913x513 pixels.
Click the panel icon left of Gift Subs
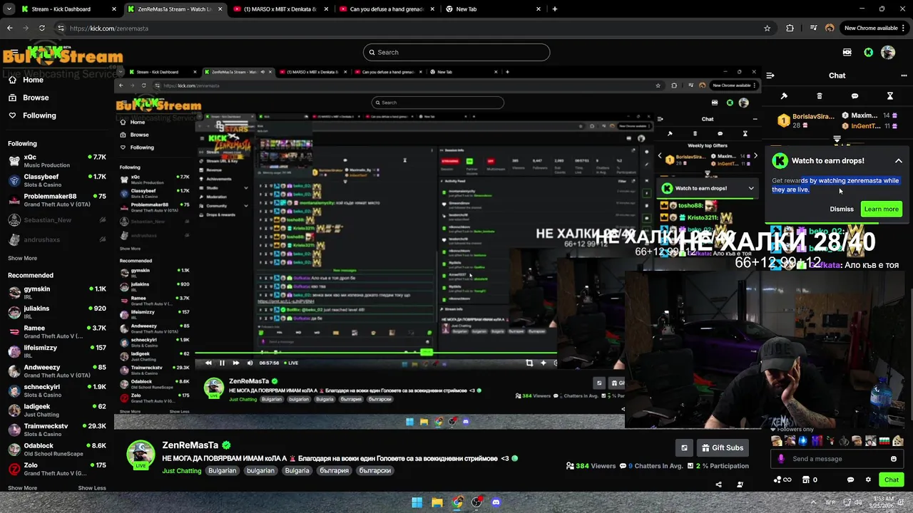click(684, 447)
